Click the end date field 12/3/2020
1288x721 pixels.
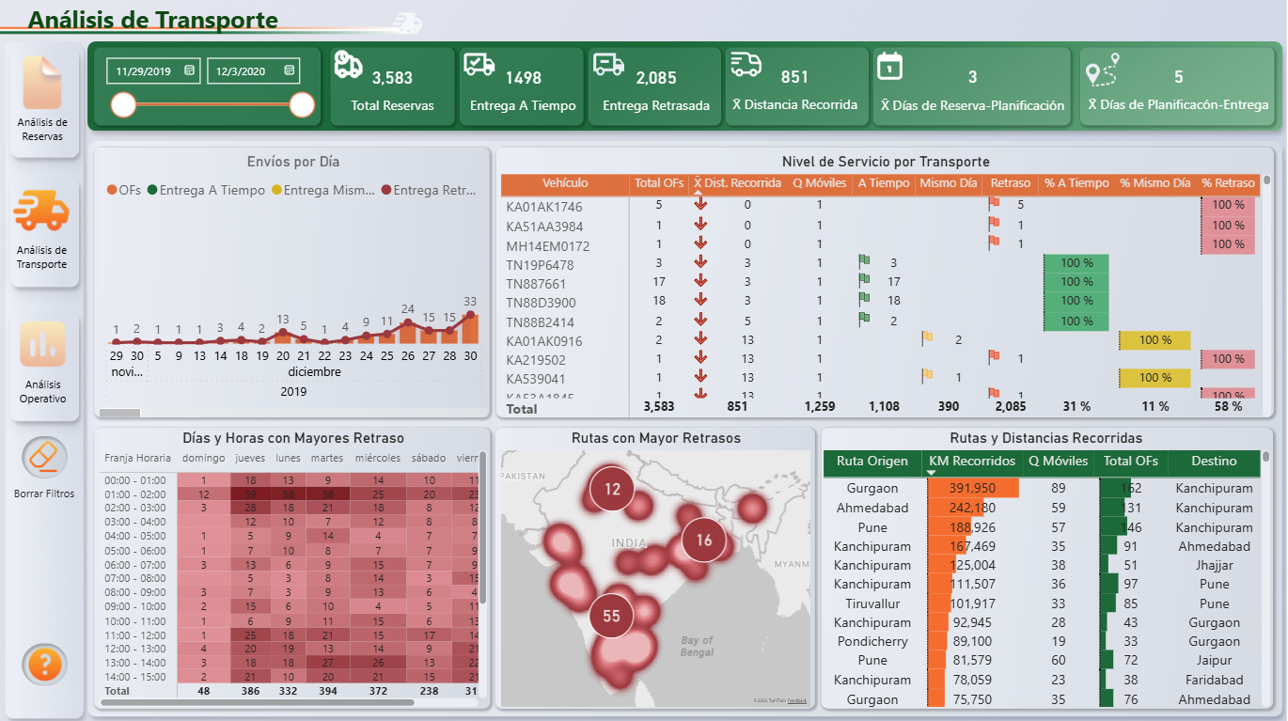tap(253, 71)
